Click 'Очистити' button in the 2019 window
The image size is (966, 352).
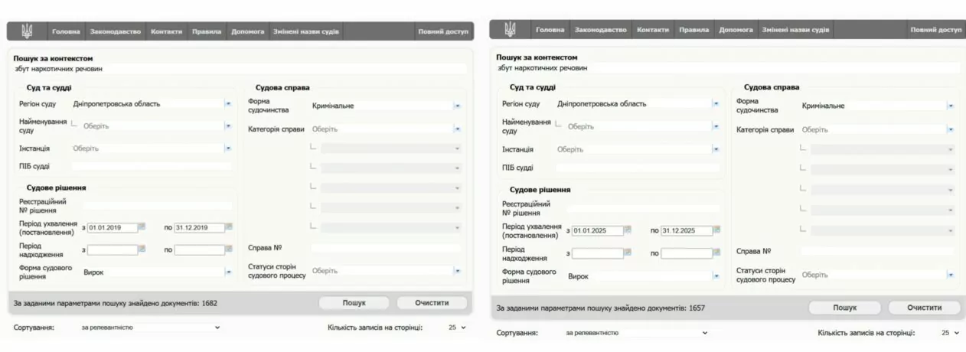coord(432,303)
